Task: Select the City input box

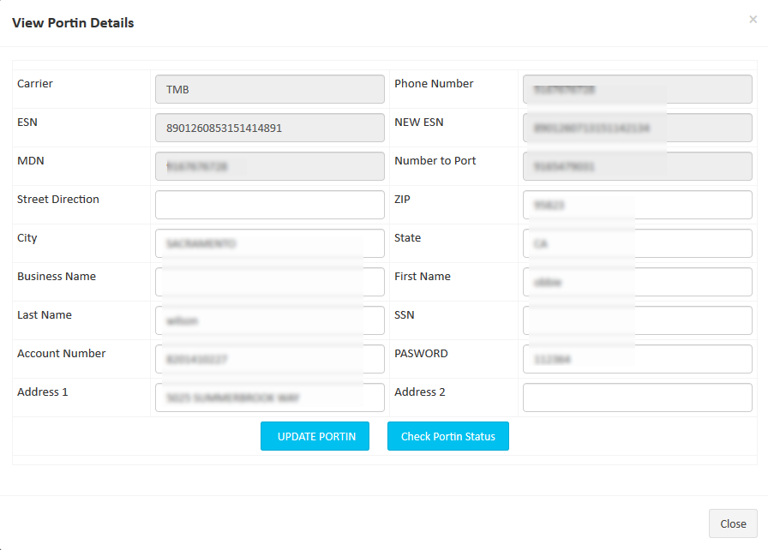Action: (x=270, y=243)
